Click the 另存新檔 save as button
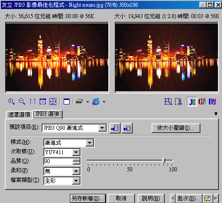 (88, 198)
